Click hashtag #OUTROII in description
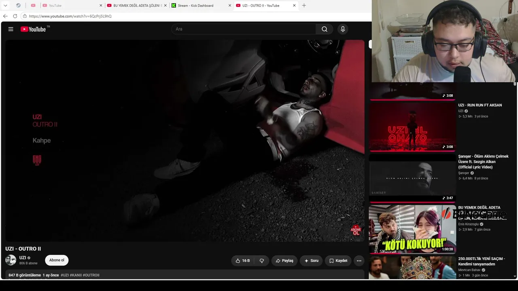Viewport: 518px width, 291px height. tap(91, 275)
